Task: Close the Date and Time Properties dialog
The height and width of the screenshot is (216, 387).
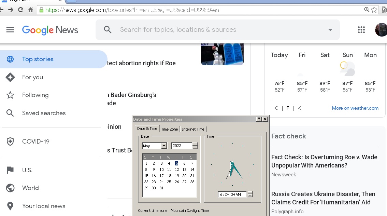Action: pos(265,119)
